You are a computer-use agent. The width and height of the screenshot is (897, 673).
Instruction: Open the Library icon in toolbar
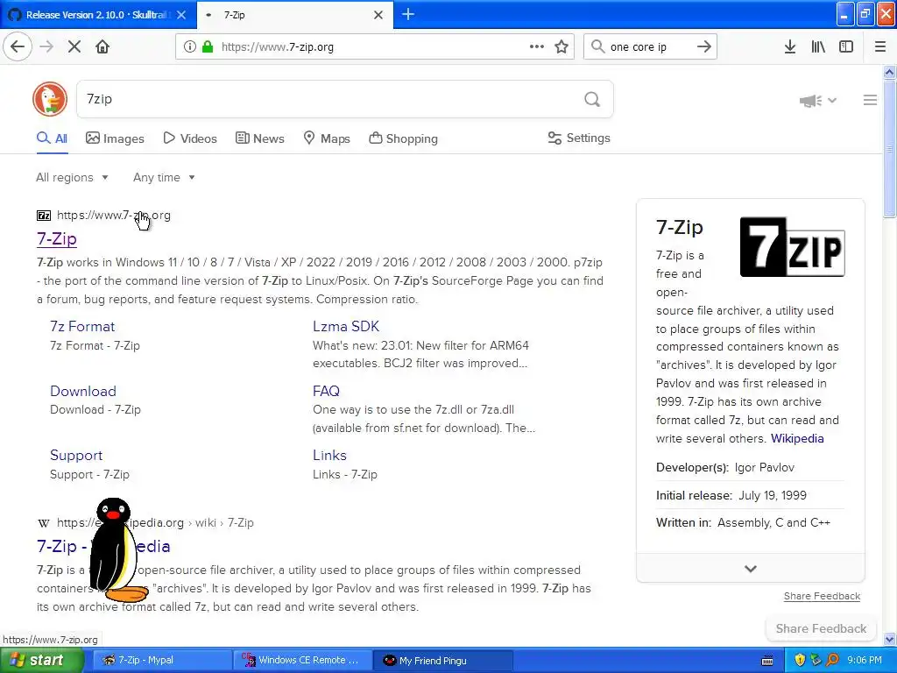pos(818,46)
